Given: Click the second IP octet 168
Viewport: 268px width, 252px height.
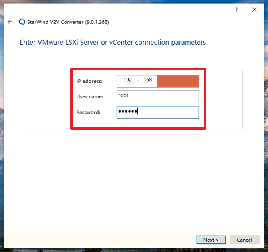Looking at the screenshot, I should click(148, 80).
